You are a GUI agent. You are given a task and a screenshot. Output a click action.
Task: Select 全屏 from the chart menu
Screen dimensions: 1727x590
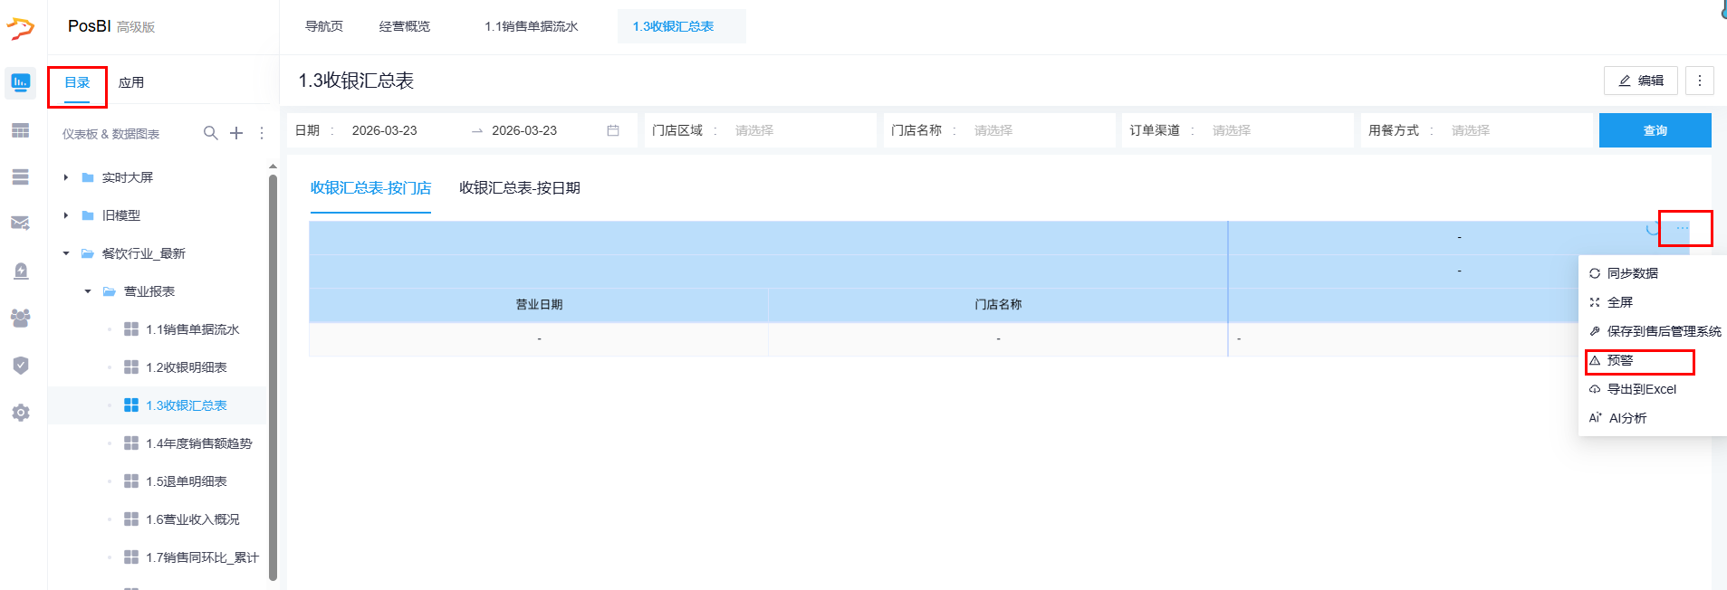[x=1653, y=302]
